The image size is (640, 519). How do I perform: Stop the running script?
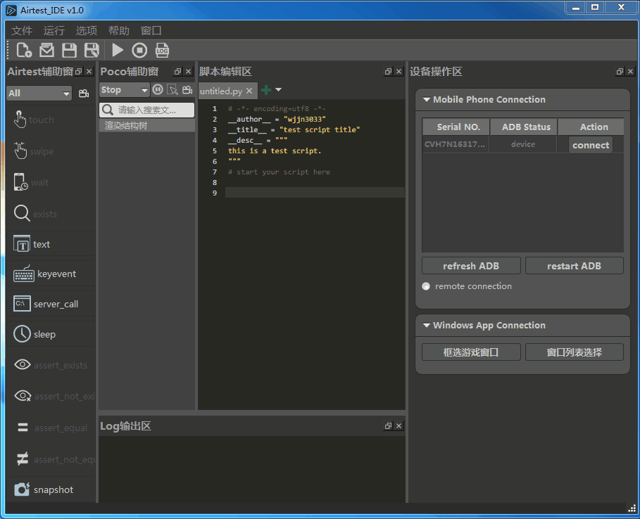pyautogui.click(x=139, y=50)
